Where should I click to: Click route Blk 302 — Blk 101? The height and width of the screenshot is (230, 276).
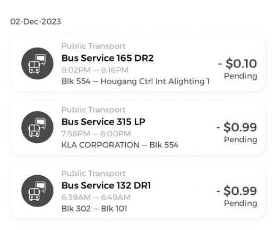tap(94, 209)
